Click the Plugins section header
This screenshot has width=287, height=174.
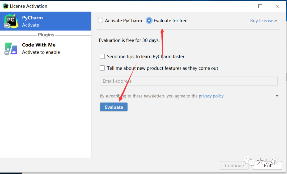coord(46,35)
